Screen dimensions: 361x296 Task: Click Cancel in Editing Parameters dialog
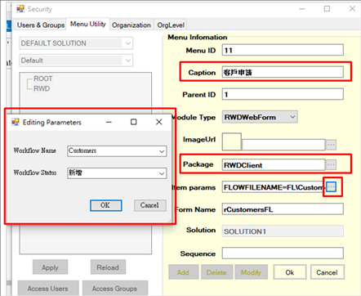coord(150,205)
